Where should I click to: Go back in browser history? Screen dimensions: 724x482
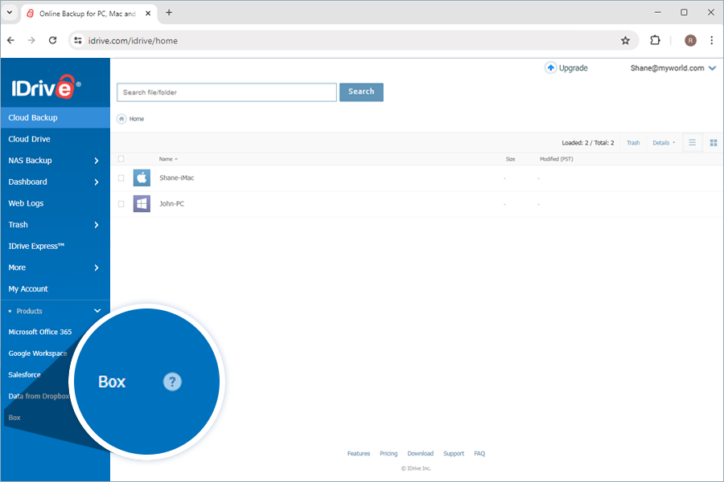(x=10, y=41)
